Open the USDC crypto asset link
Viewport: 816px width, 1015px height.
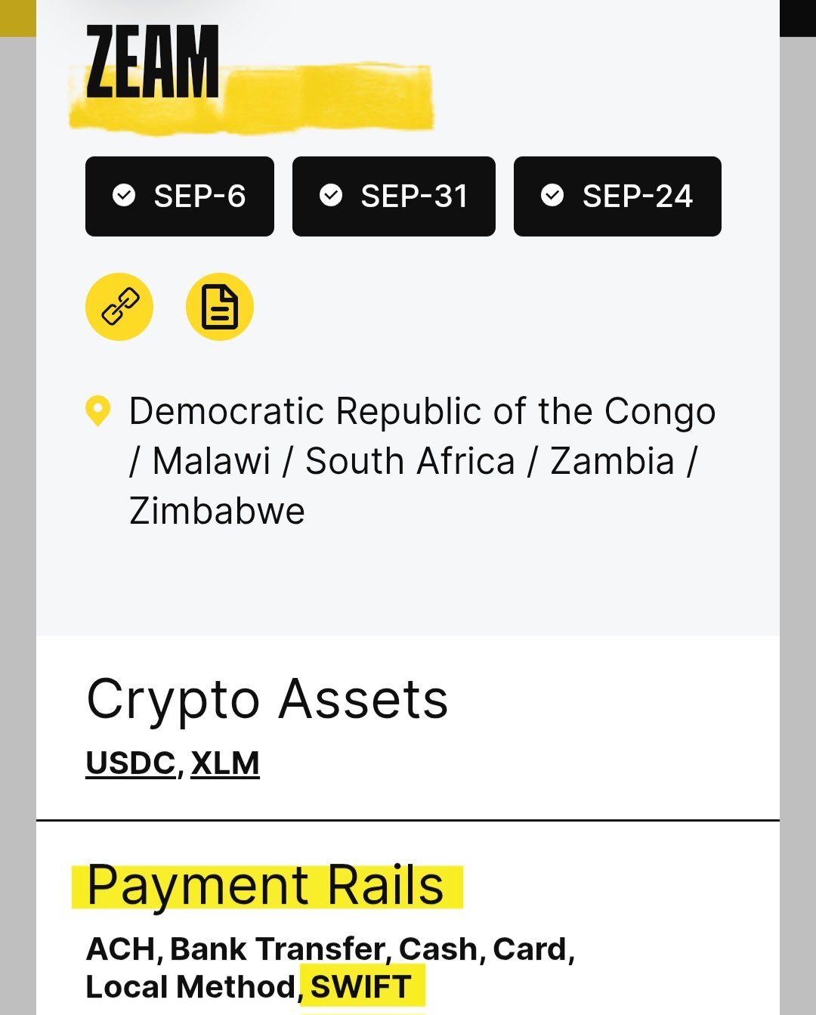131,763
